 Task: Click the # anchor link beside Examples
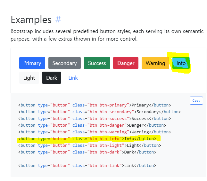(58, 20)
